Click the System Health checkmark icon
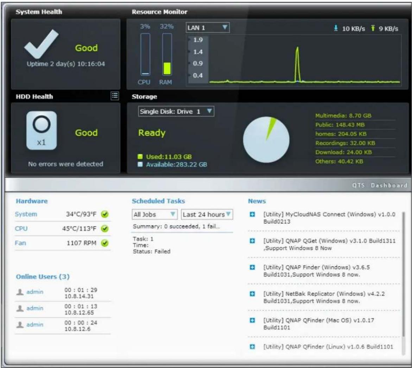Image resolution: width=412 pixels, height=368 pixels. pos(41,44)
